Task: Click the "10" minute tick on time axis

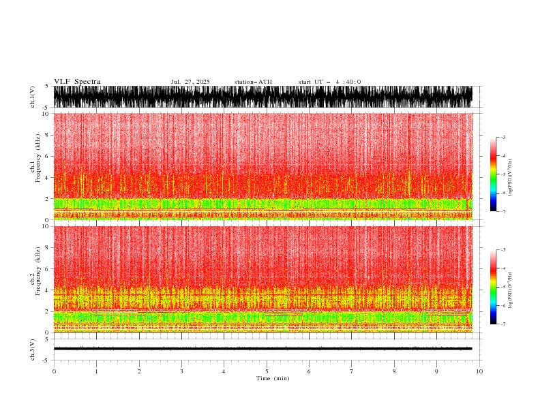Action: point(479,371)
